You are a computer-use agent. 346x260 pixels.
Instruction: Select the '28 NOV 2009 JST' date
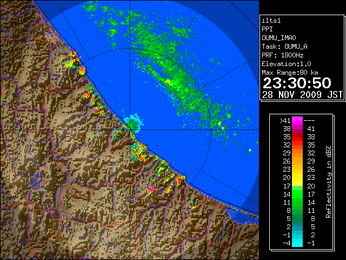click(302, 95)
